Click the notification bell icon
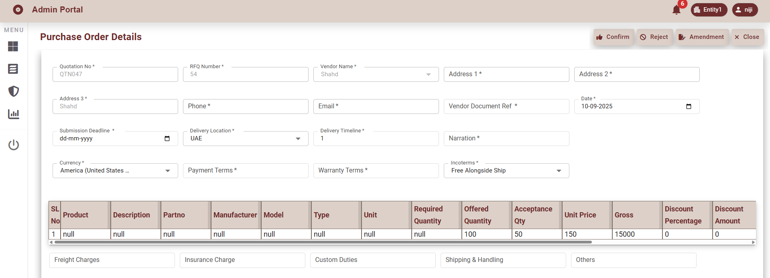Viewport: 770px width, 278px height. click(x=676, y=10)
